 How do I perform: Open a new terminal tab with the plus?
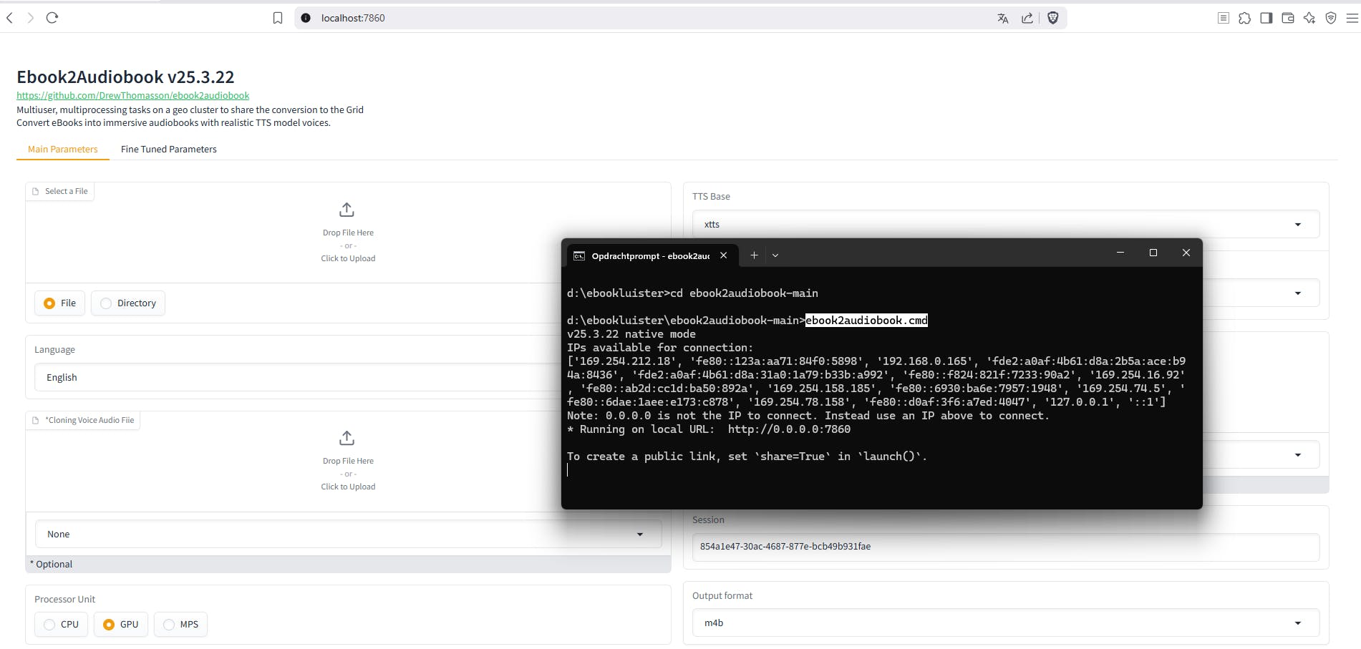click(754, 255)
